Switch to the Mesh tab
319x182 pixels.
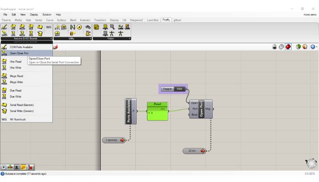73,20
